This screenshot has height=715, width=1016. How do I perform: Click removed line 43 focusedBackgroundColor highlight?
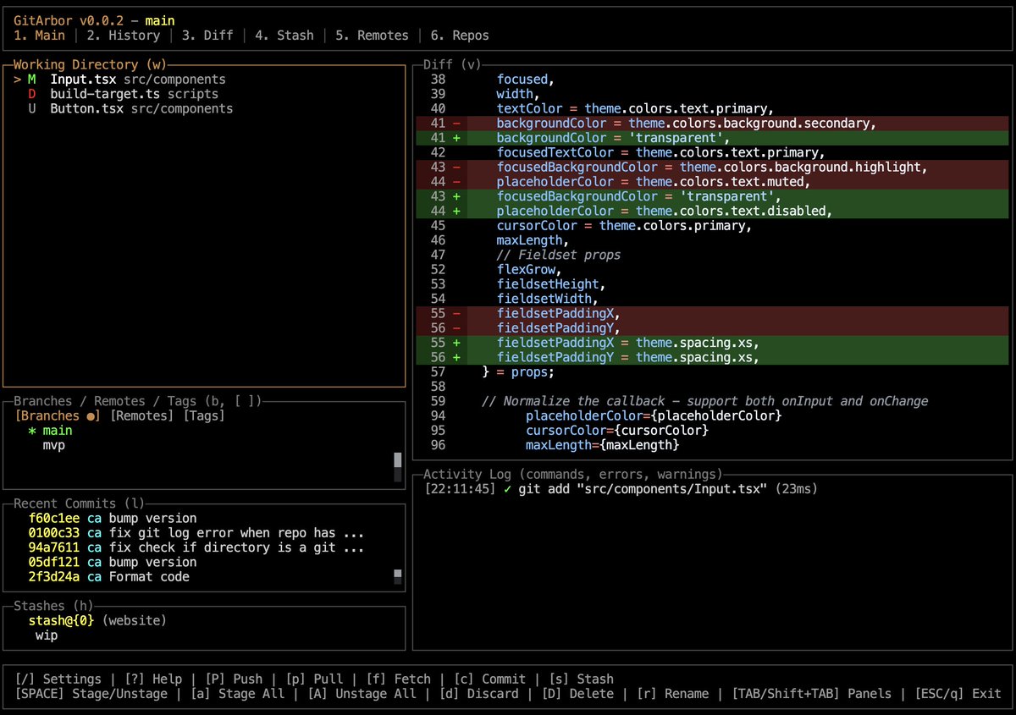point(713,168)
